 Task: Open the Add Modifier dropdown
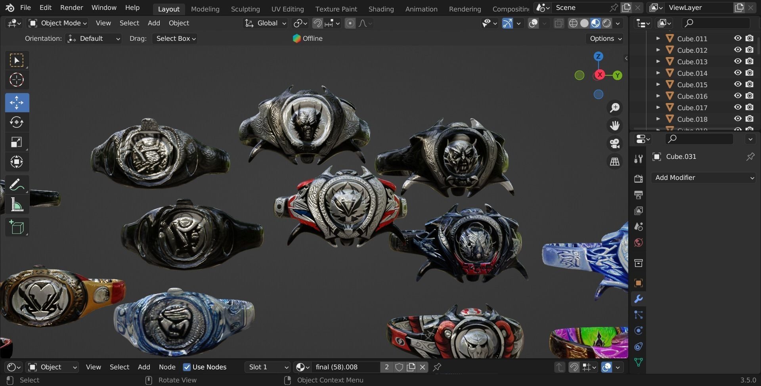point(704,178)
